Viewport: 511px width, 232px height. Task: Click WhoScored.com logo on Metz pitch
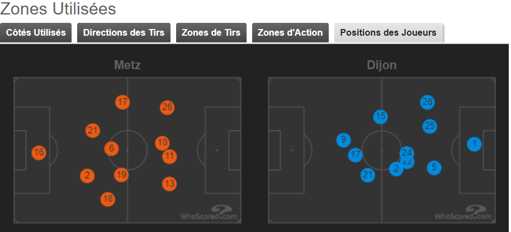coord(209,213)
